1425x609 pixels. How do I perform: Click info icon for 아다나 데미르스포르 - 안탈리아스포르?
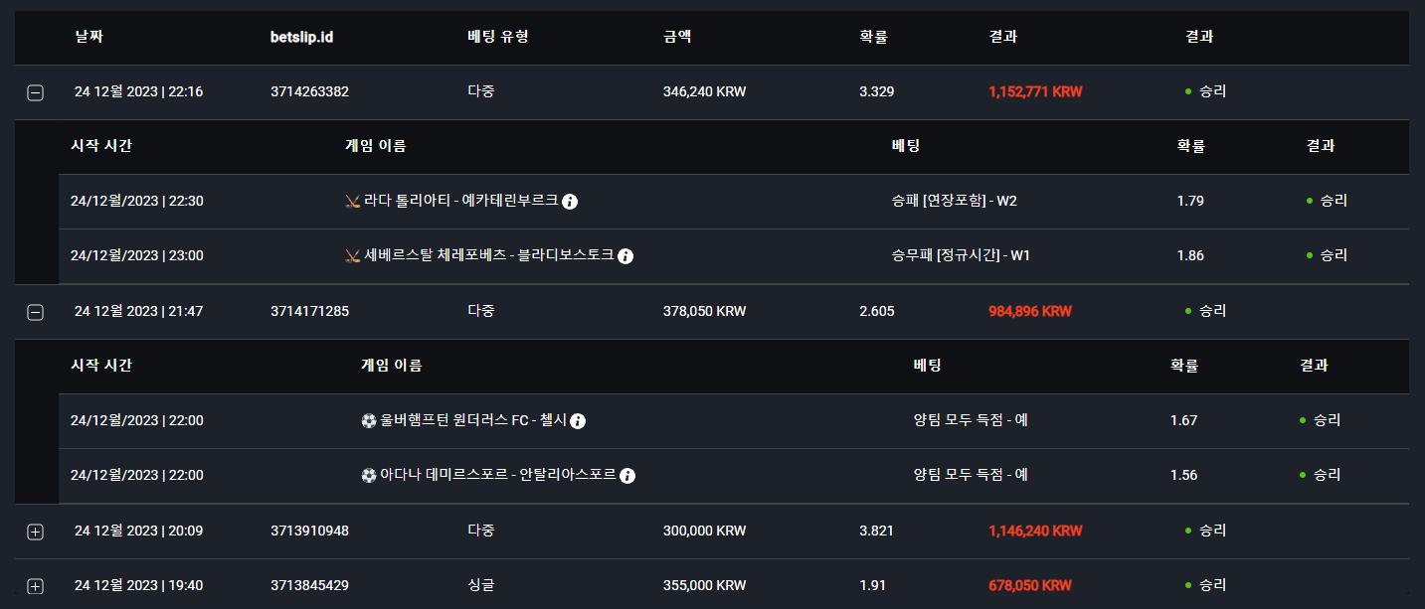click(627, 476)
